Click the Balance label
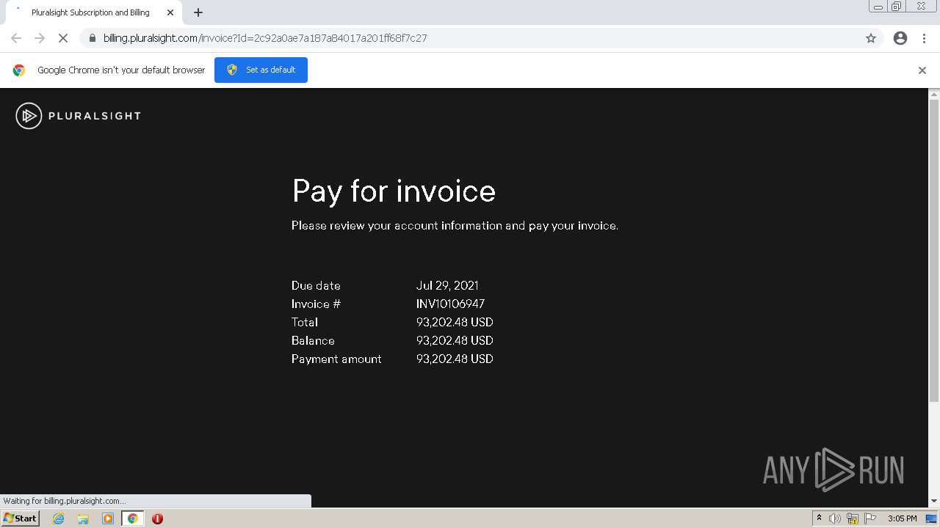 click(313, 340)
